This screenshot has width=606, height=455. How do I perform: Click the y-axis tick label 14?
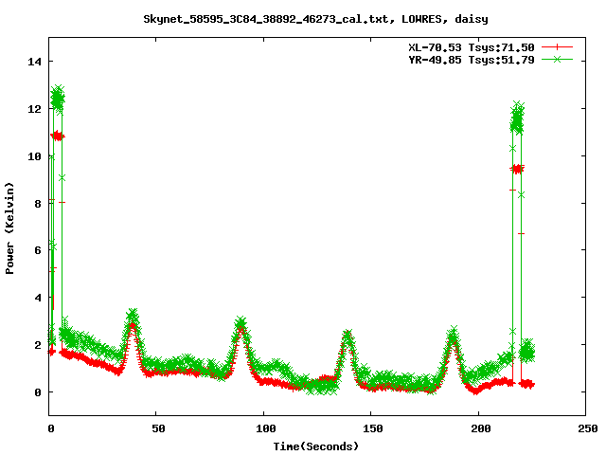(35, 62)
